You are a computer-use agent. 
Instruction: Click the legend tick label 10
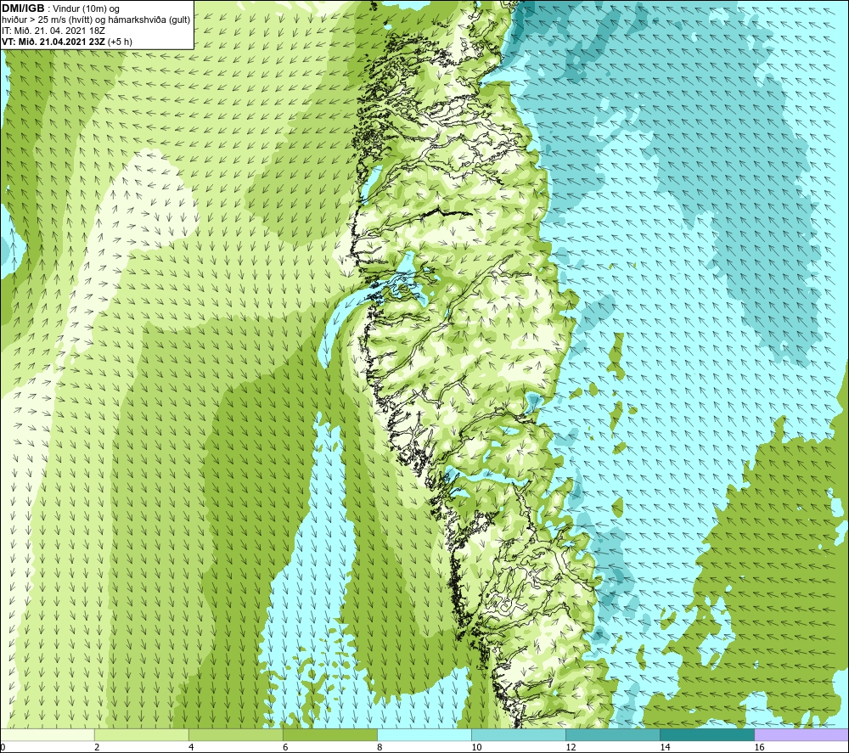(476, 747)
